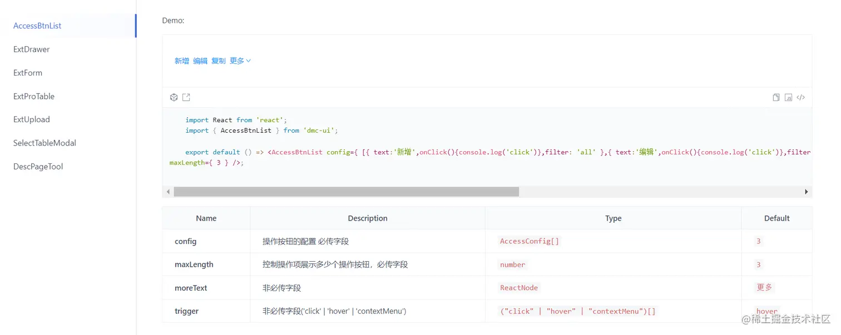The height and width of the screenshot is (335, 841).
Task: Open SelectTableModal in sidebar
Action: coord(67,143)
